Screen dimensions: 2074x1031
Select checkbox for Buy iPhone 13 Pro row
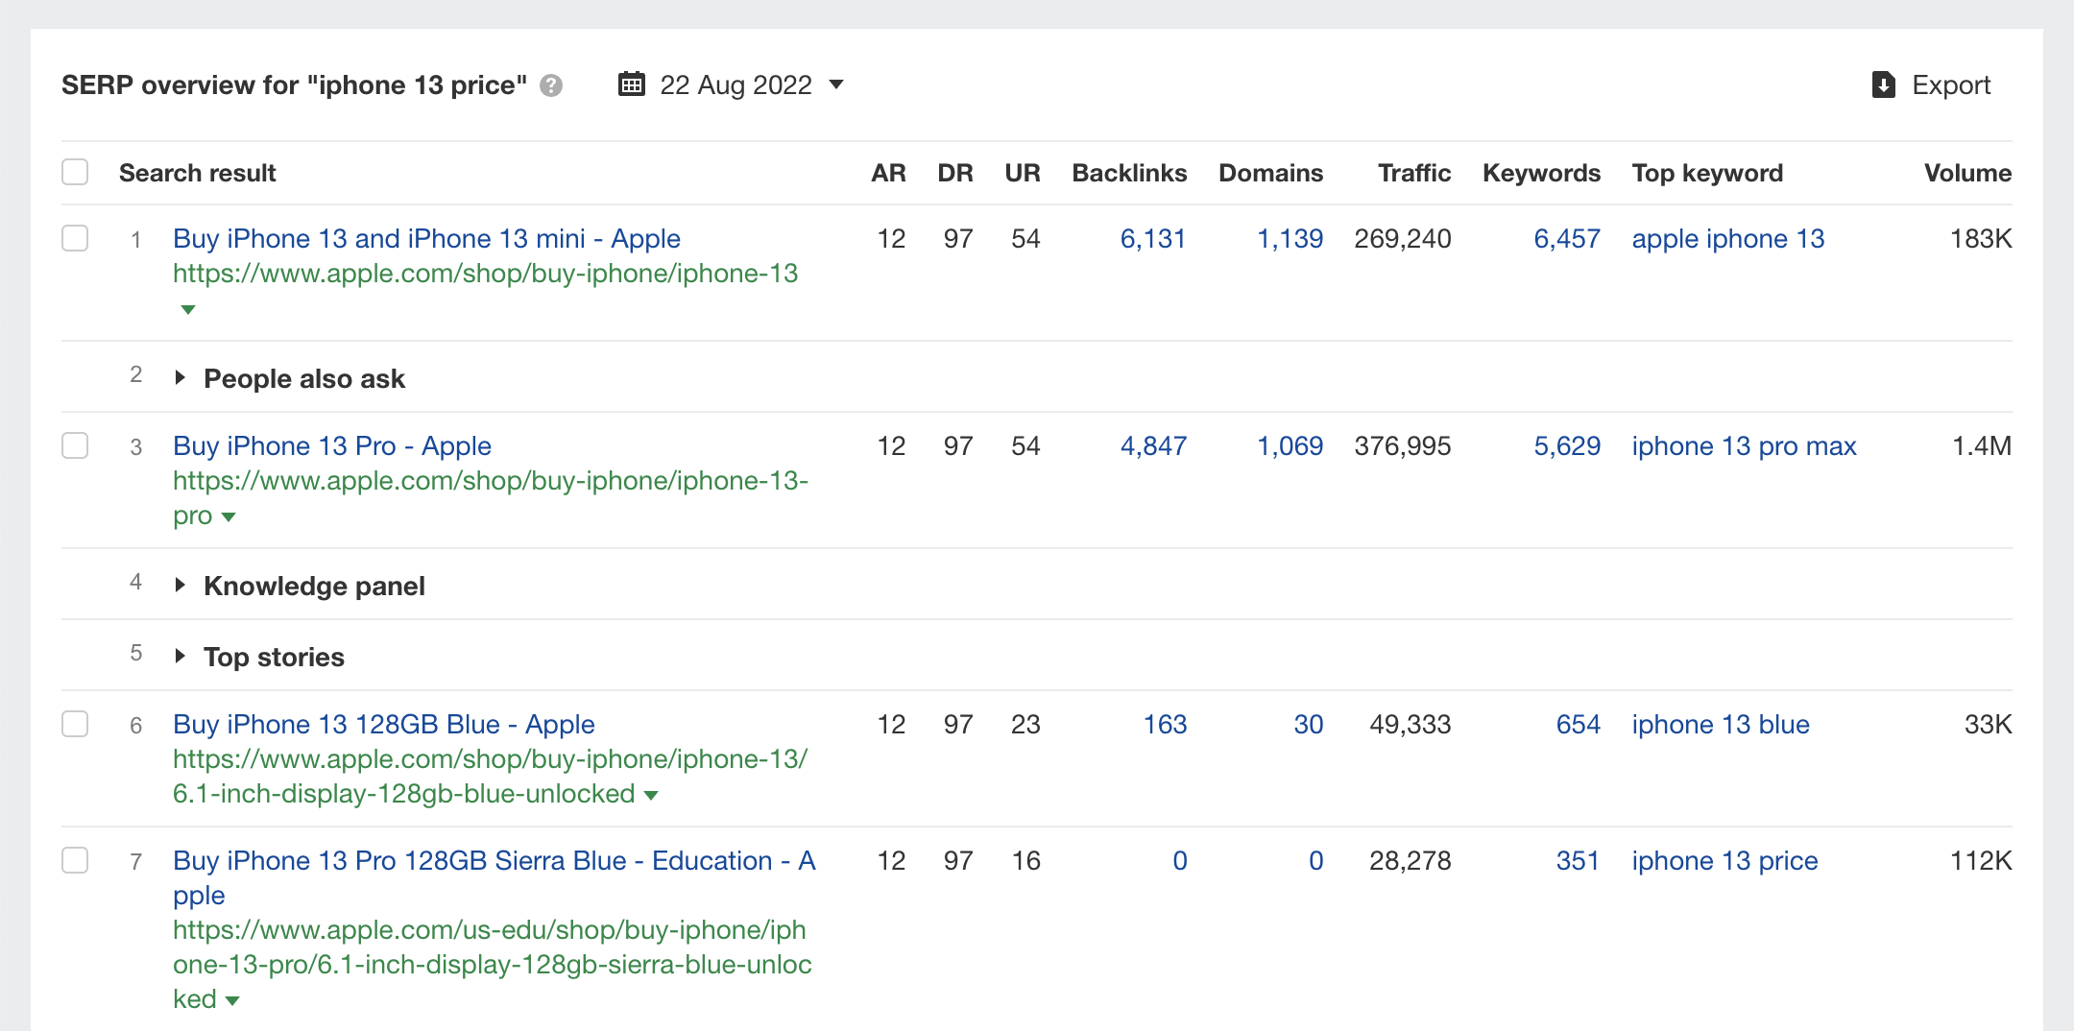click(75, 445)
